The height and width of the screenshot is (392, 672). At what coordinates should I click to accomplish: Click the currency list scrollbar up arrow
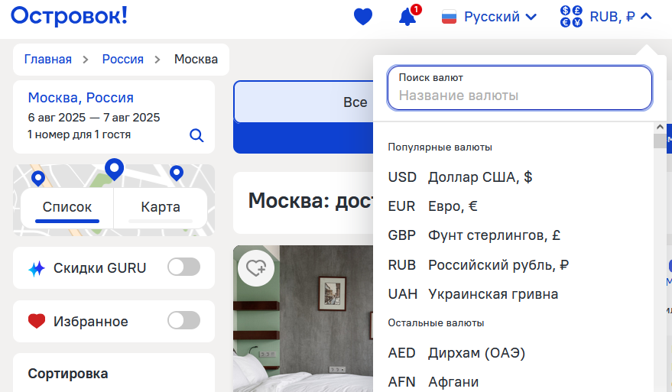click(660, 128)
